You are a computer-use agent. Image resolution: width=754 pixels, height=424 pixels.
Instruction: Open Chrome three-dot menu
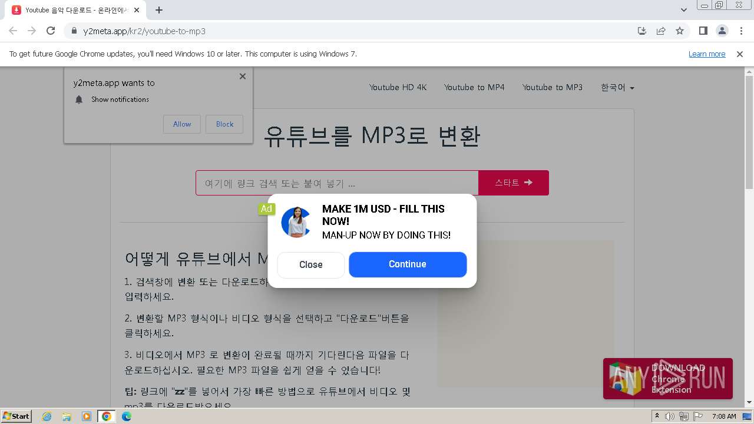pos(740,31)
